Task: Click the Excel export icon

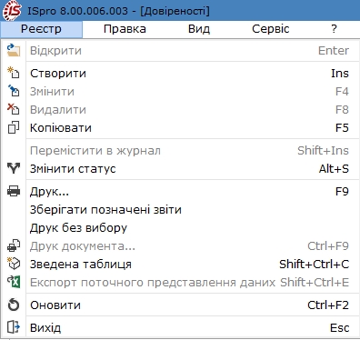Action: [14, 282]
